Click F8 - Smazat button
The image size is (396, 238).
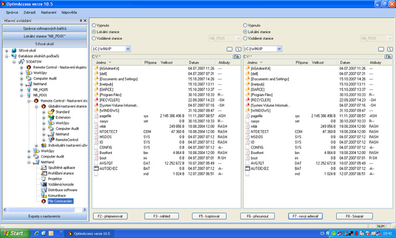coord(355,216)
